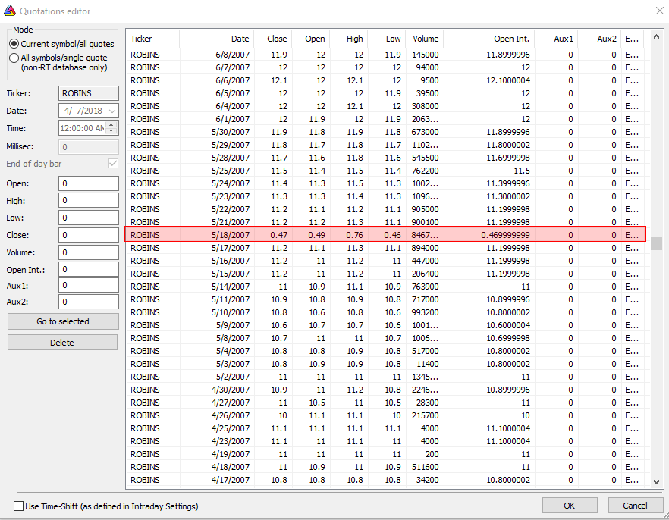The height and width of the screenshot is (520, 669).
Task: Click OK to confirm changes
Action: [570, 506]
